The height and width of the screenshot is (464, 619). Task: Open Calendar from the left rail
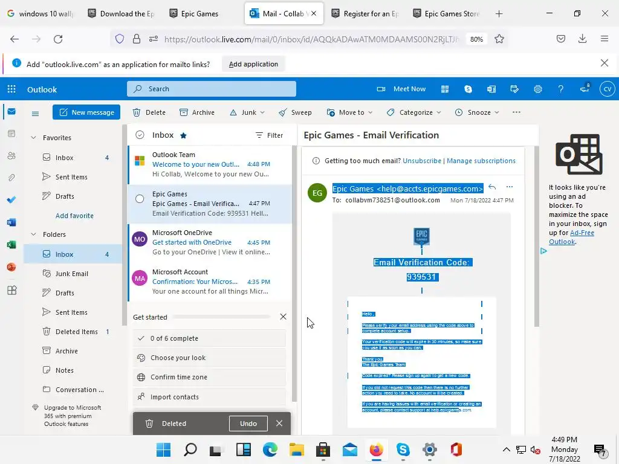click(11, 134)
